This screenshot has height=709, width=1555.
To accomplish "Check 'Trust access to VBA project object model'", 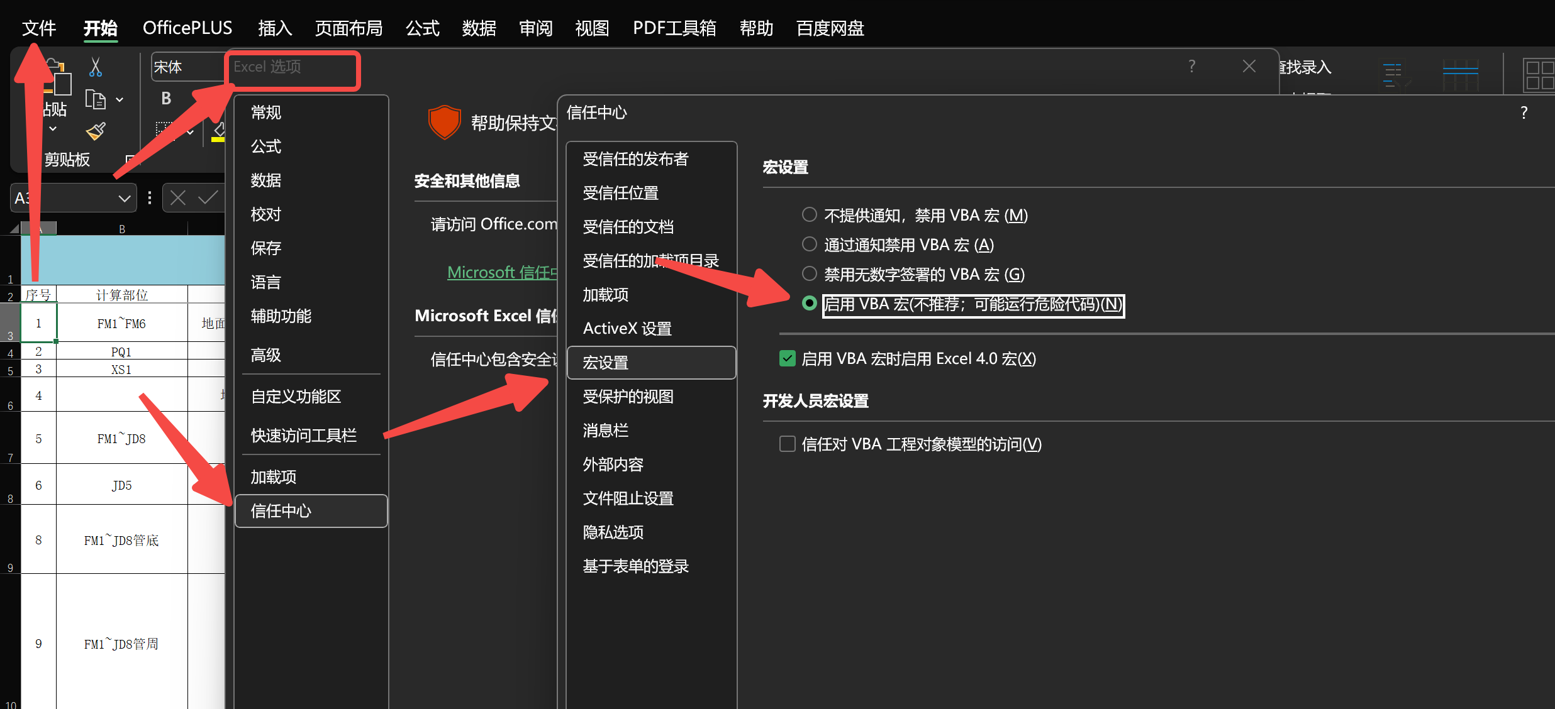I will (788, 444).
